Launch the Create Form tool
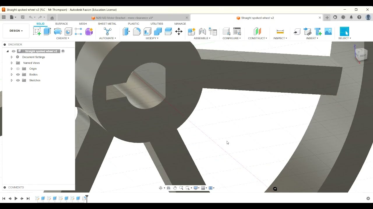The height and width of the screenshot is (209, 373). pos(89,31)
